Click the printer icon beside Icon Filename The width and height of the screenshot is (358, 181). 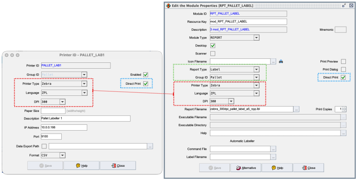(x=281, y=62)
